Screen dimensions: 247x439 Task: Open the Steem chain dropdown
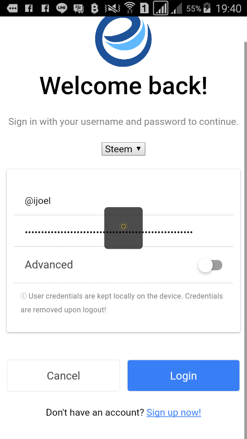coord(123,149)
